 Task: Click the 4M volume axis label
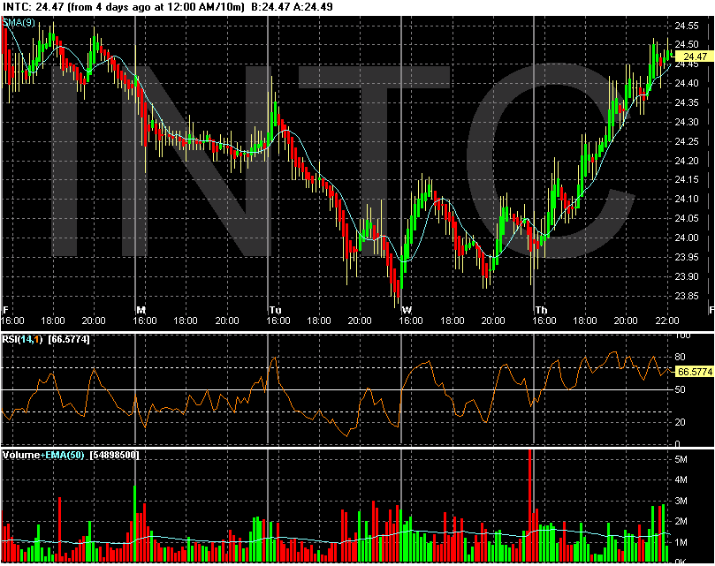[x=681, y=479]
